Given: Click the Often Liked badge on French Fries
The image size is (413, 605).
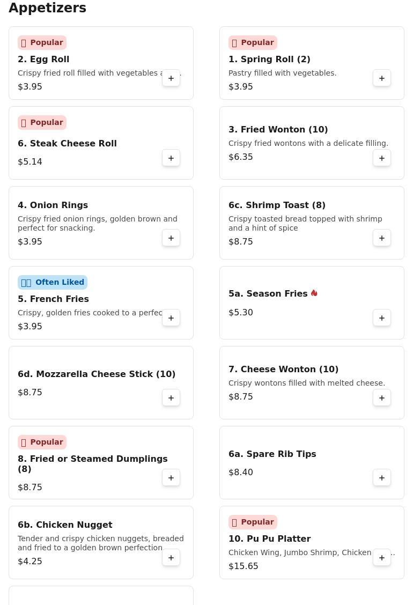Looking at the screenshot, I should tap(53, 282).
